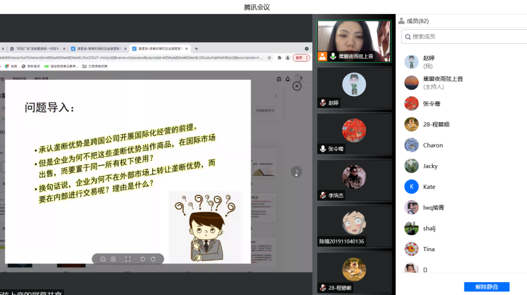Select Charon in the member list
This screenshot has height=295, width=527.
point(433,145)
